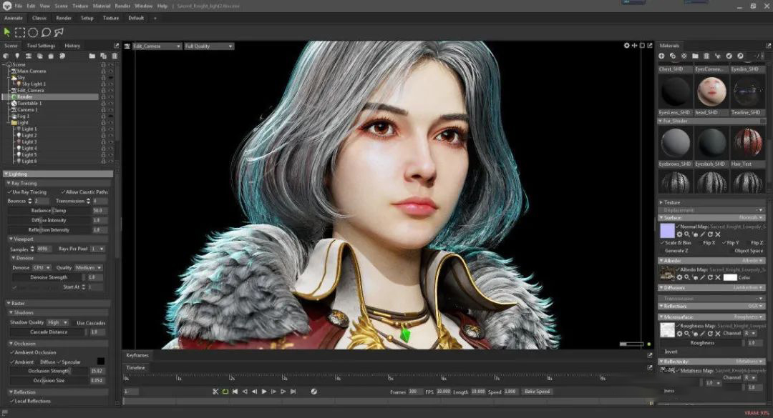Select Hair_Test material thumbnail
773x418 pixels.
pos(748,143)
